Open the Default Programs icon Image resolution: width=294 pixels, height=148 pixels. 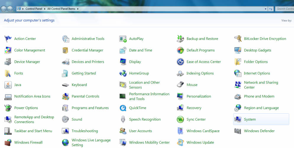click(x=180, y=50)
